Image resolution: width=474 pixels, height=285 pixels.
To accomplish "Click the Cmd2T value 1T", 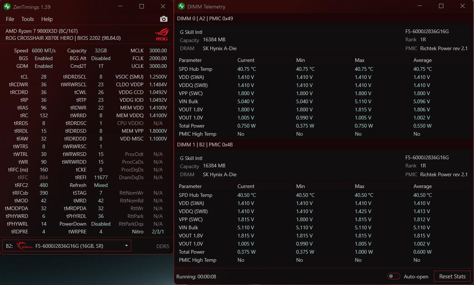I will (x=101, y=66).
